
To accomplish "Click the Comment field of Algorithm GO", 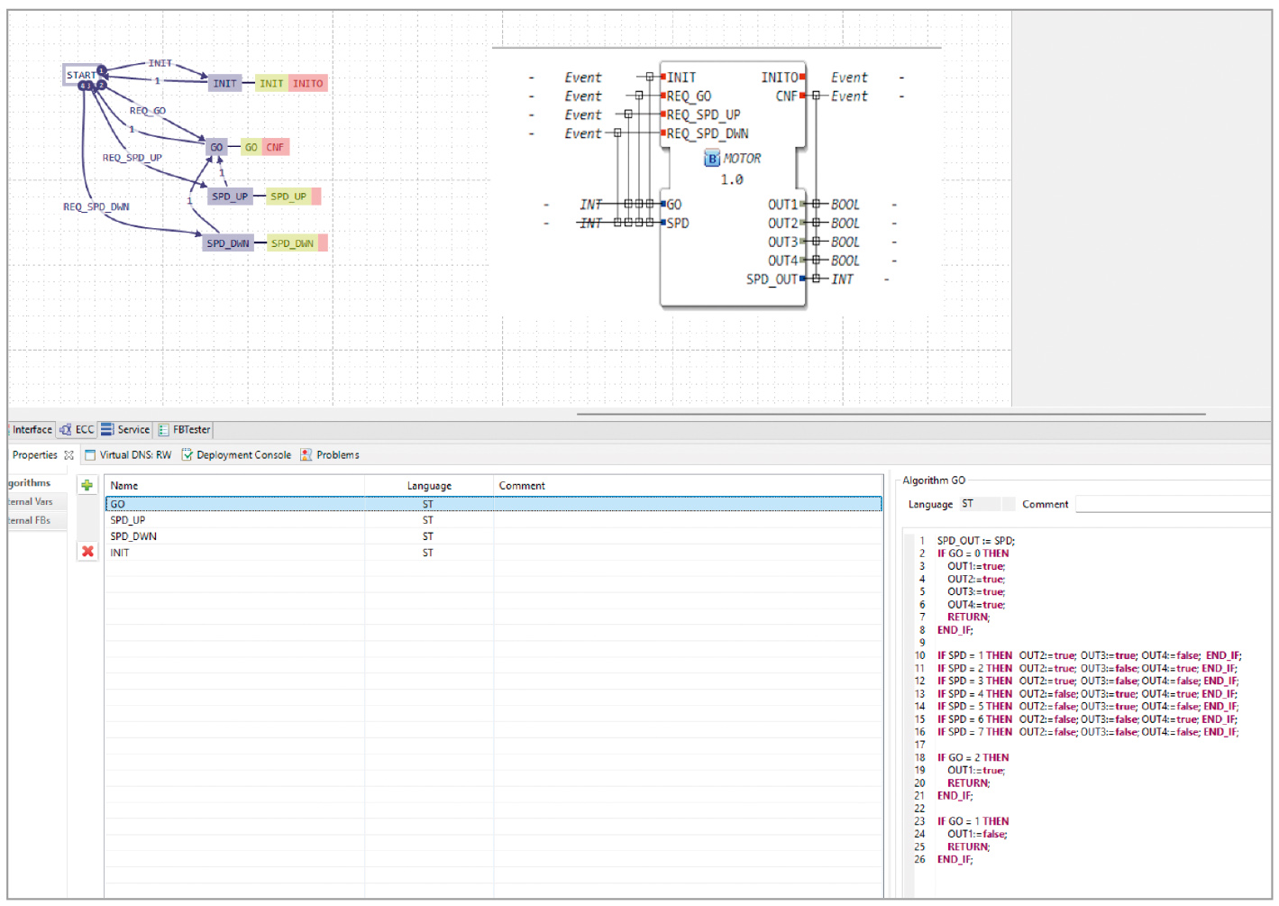I will click(1172, 505).
